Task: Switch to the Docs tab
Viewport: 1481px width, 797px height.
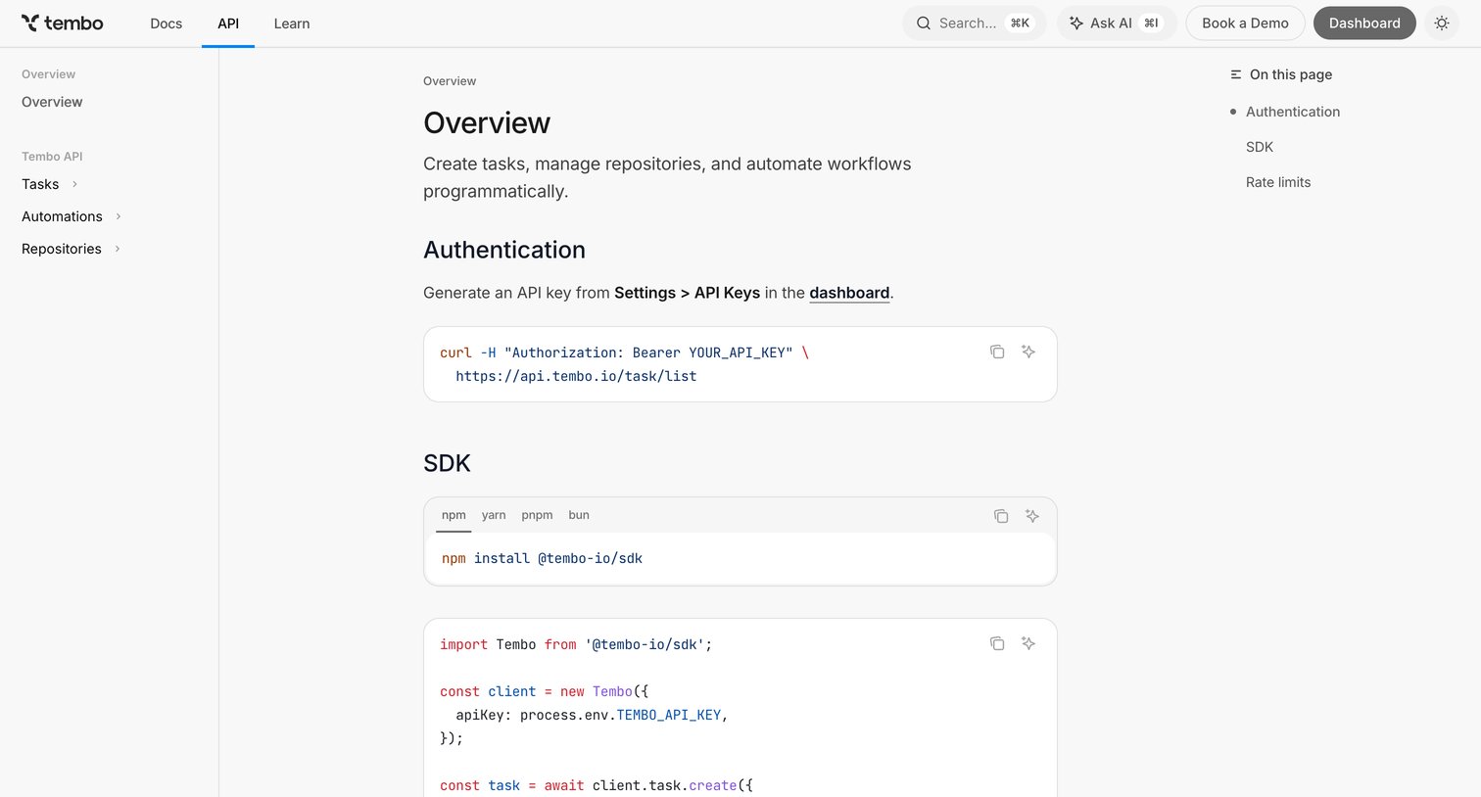Action: point(167,23)
